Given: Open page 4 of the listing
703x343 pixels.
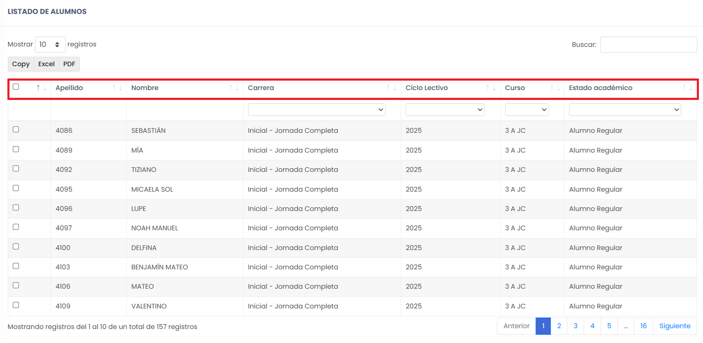Looking at the screenshot, I should click(x=592, y=326).
